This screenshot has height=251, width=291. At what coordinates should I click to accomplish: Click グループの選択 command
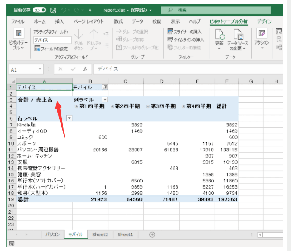coord(132,32)
